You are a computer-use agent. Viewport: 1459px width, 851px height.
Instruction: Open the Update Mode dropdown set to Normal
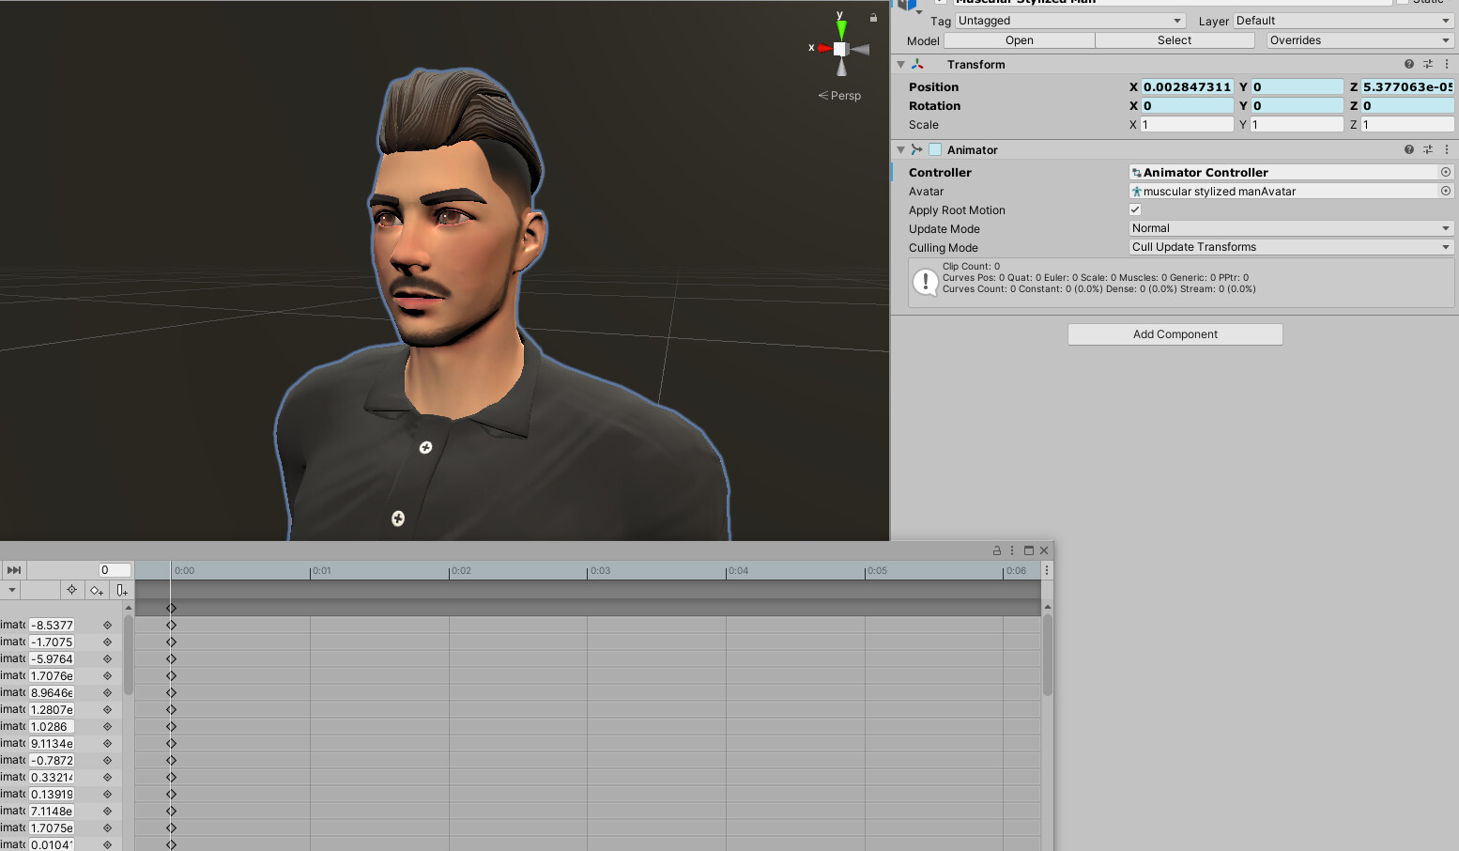point(1290,228)
